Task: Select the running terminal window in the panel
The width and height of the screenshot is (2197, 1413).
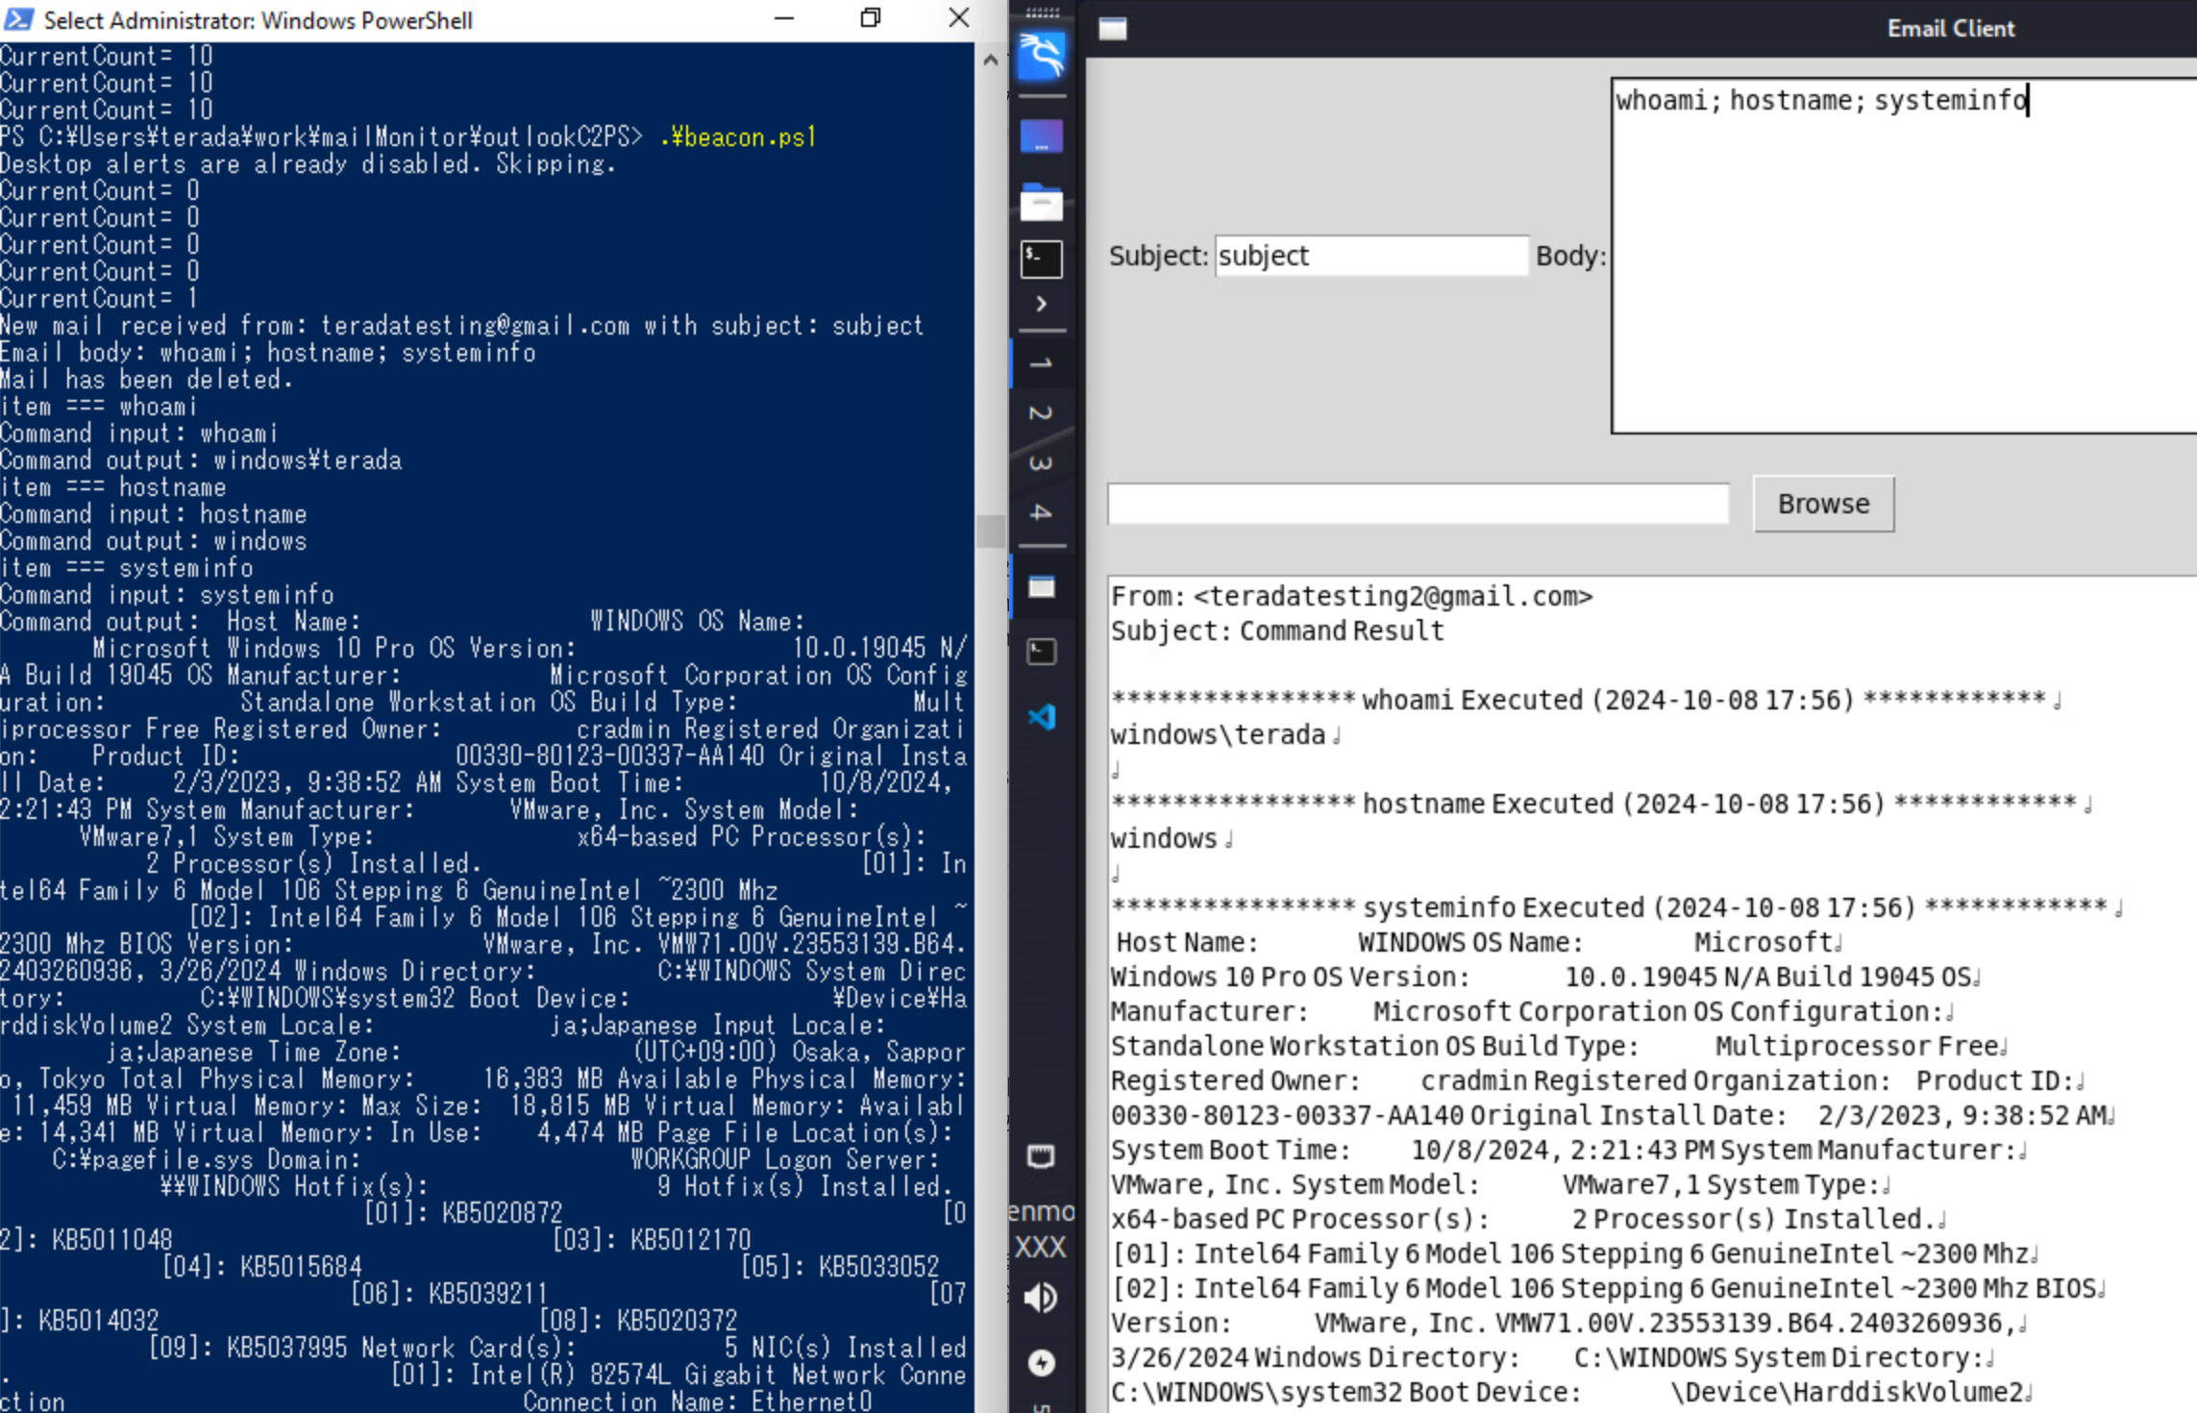Action: pos(1041,652)
